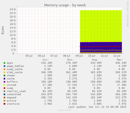Click the vmalloc_used gray legend swatch

(4, 91)
